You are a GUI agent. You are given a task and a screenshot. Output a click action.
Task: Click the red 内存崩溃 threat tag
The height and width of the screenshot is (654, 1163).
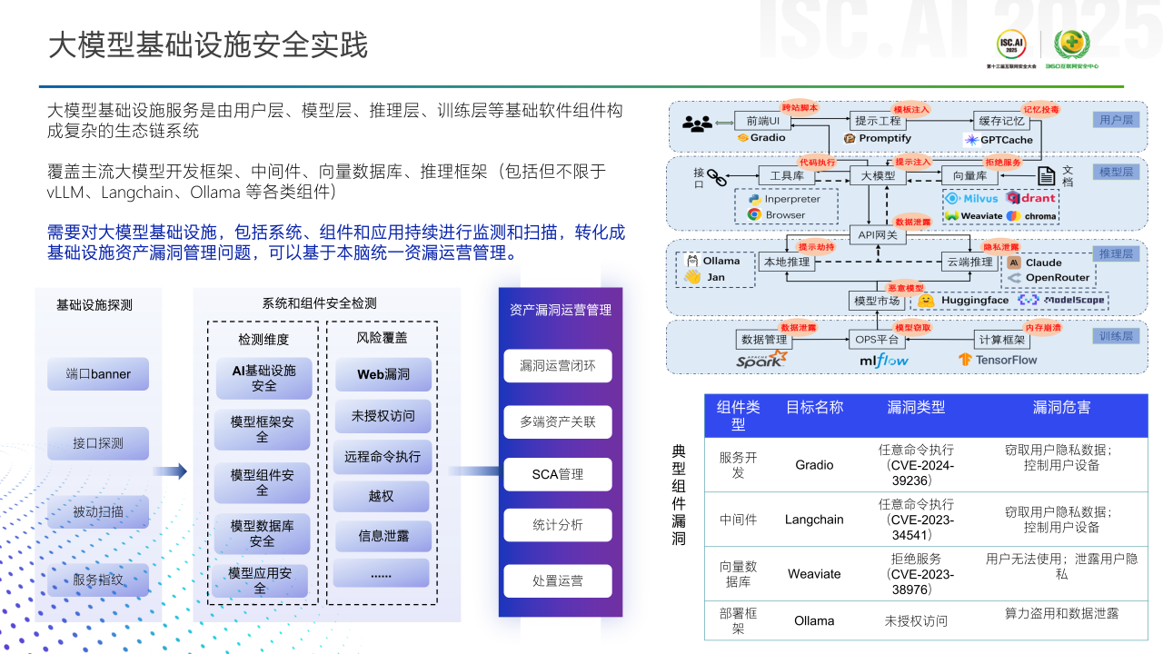click(x=1042, y=326)
